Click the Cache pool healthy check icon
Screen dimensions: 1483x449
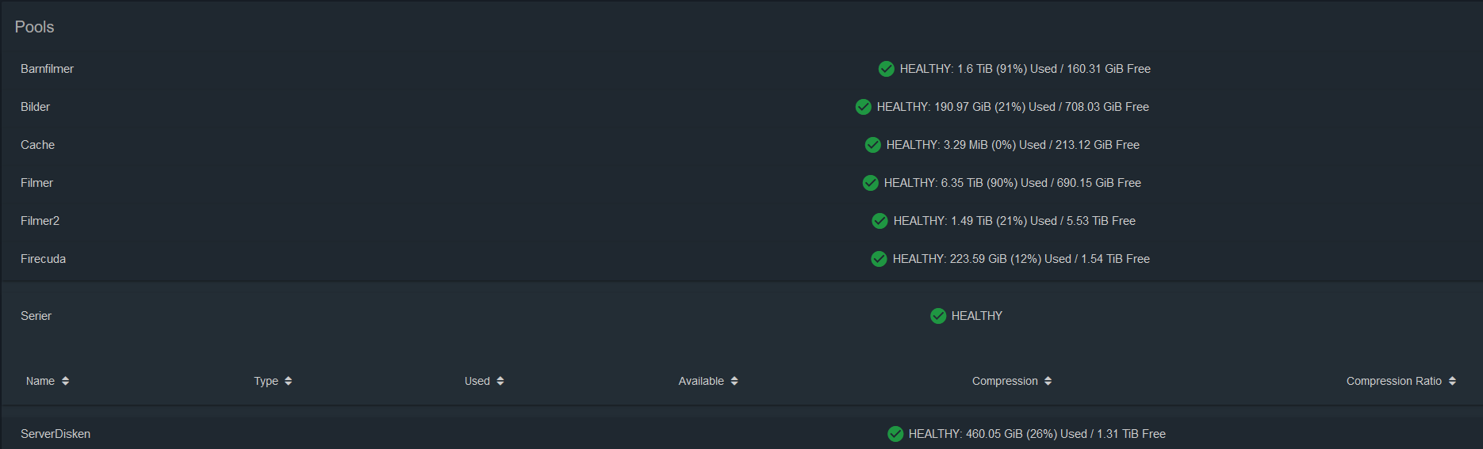click(873, 145)
